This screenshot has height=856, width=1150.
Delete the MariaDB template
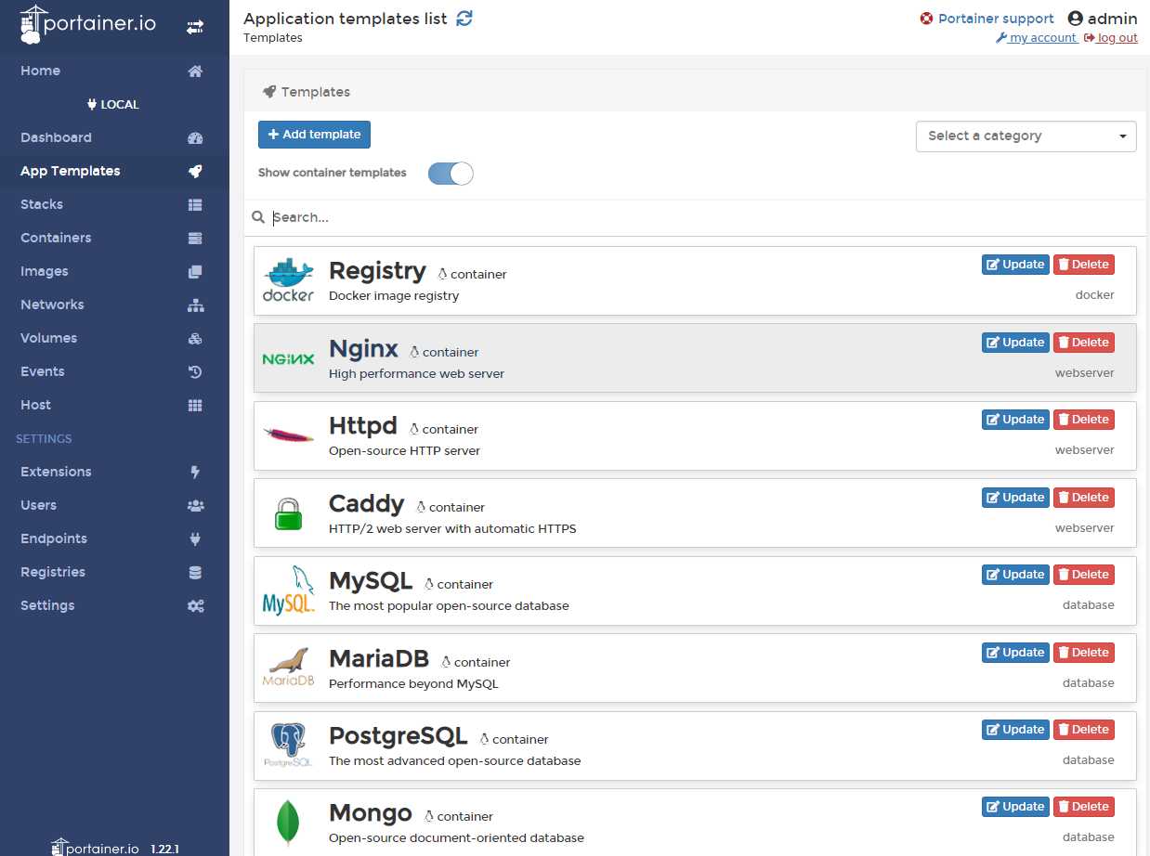point(1083,653)
